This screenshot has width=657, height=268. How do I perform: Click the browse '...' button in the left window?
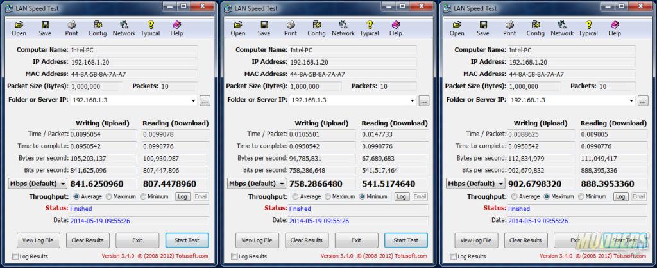205,100
